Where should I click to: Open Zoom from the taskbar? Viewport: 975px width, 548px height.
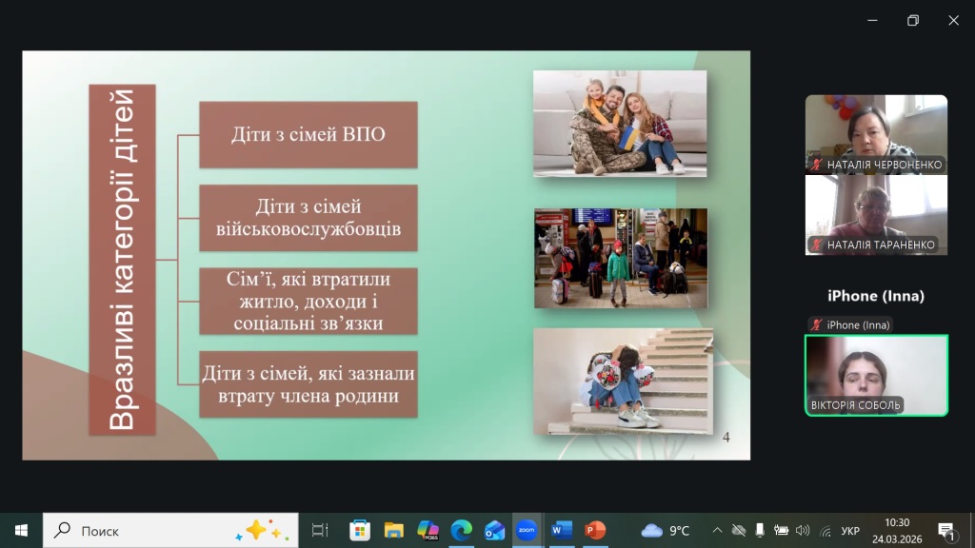click(526, 530)
